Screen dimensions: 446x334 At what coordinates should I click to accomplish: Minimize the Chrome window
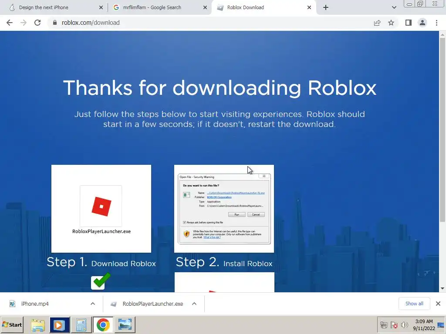[x=409, y=4]
